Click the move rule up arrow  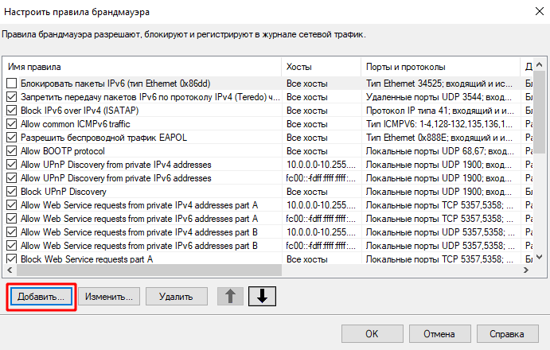coord(231,297)
